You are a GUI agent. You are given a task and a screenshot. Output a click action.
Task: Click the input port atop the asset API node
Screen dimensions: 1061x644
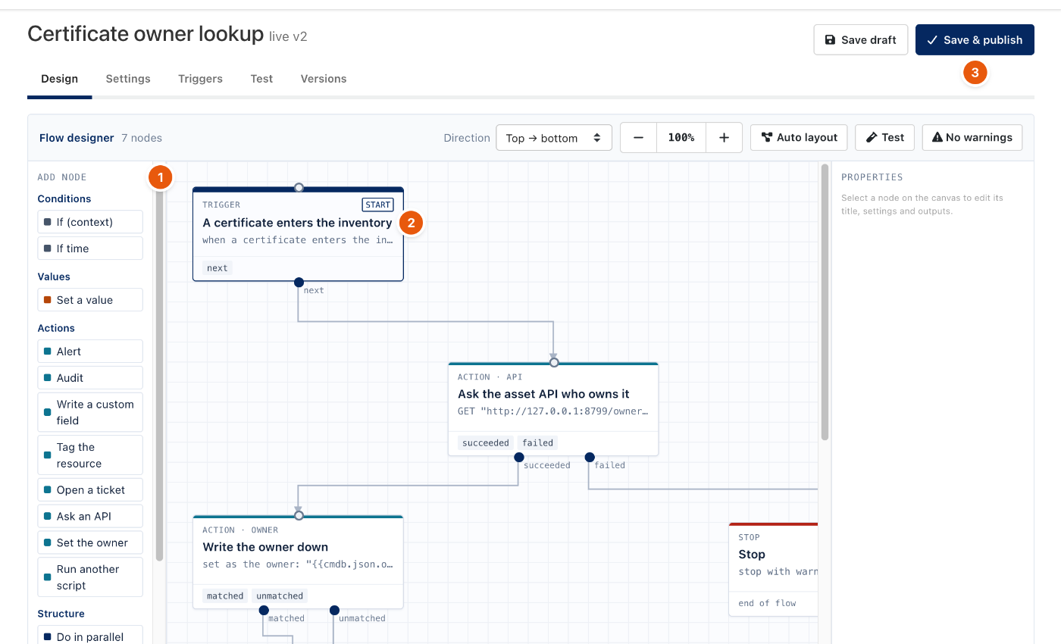[x=554, y=363]
